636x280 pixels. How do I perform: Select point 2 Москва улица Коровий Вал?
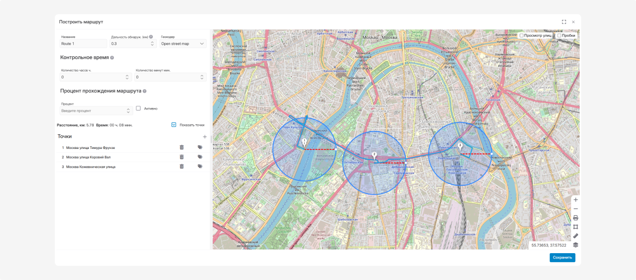(88, 157)
